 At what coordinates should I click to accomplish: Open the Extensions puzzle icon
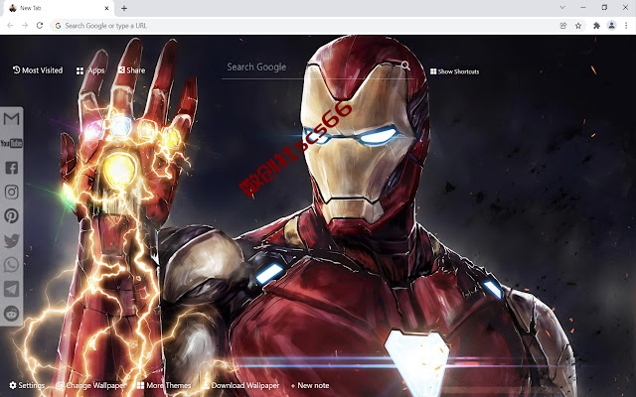pos(596,26)
